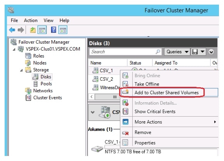The width and height of the screenshot is (224, 161).
Task: Click the Pools icon in tree
Action: point(36,84)
